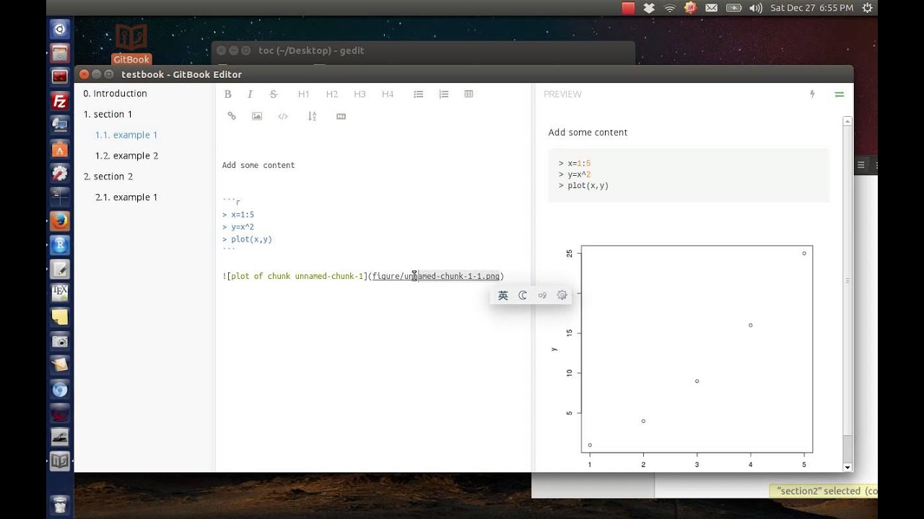This screenshot has width=924, height=519.
Task: Insert H4 heading
Action: point(388,94)
